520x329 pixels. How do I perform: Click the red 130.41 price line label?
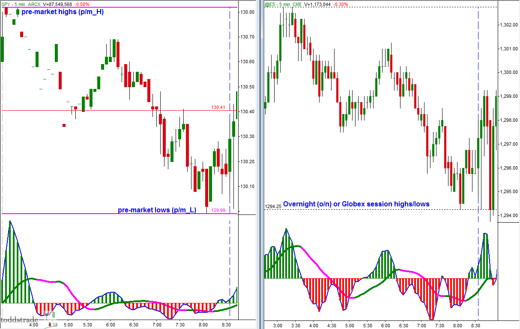tap(218, 107)
